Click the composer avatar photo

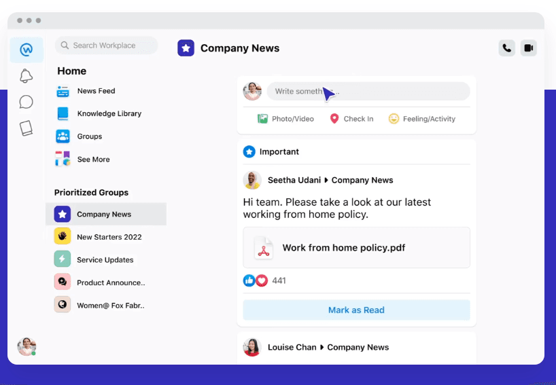[x=252, y=91]
